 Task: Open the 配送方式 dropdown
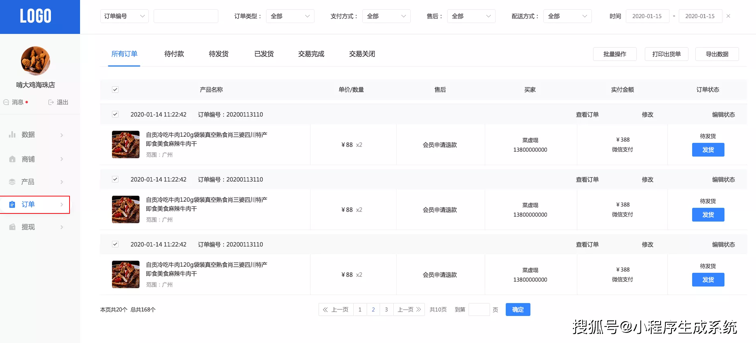click(568, 16)
